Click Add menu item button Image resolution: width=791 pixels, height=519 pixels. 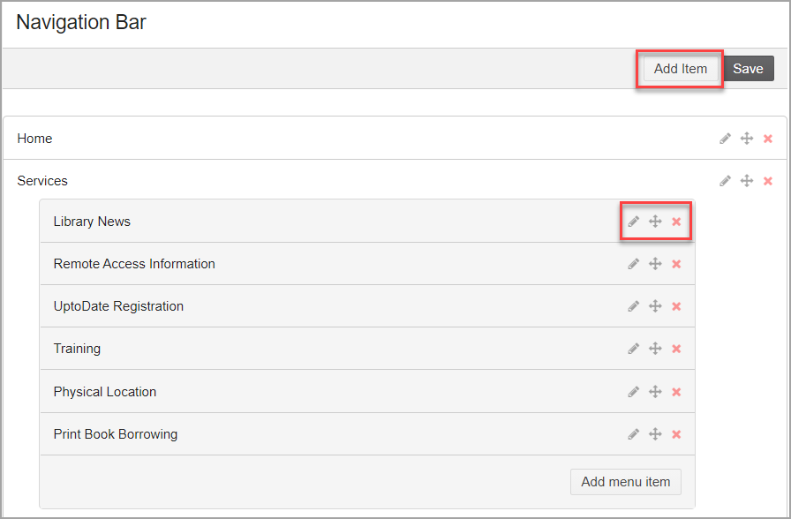pyautogui.click(x=626, y=482)
